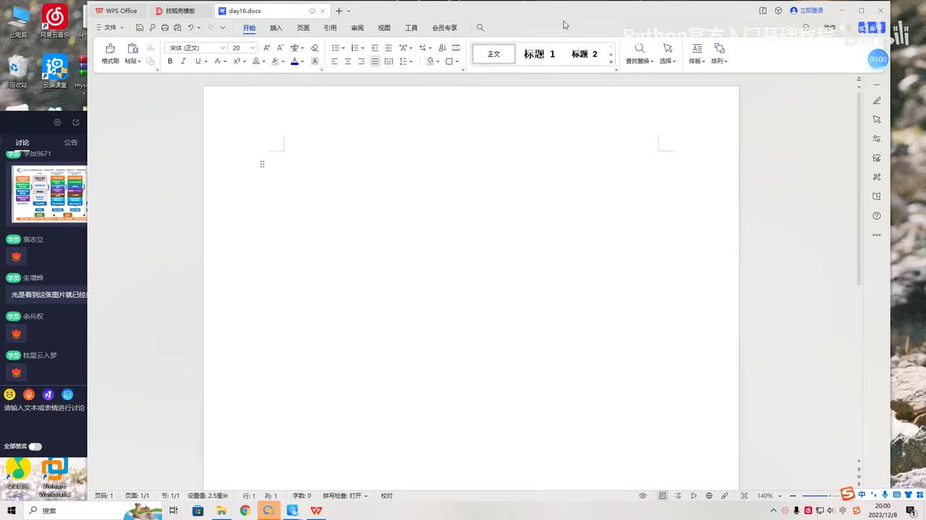Screen dimensions: 926x520
Task: Apply the 标题 2 heading style
Action: pos(585,54)
